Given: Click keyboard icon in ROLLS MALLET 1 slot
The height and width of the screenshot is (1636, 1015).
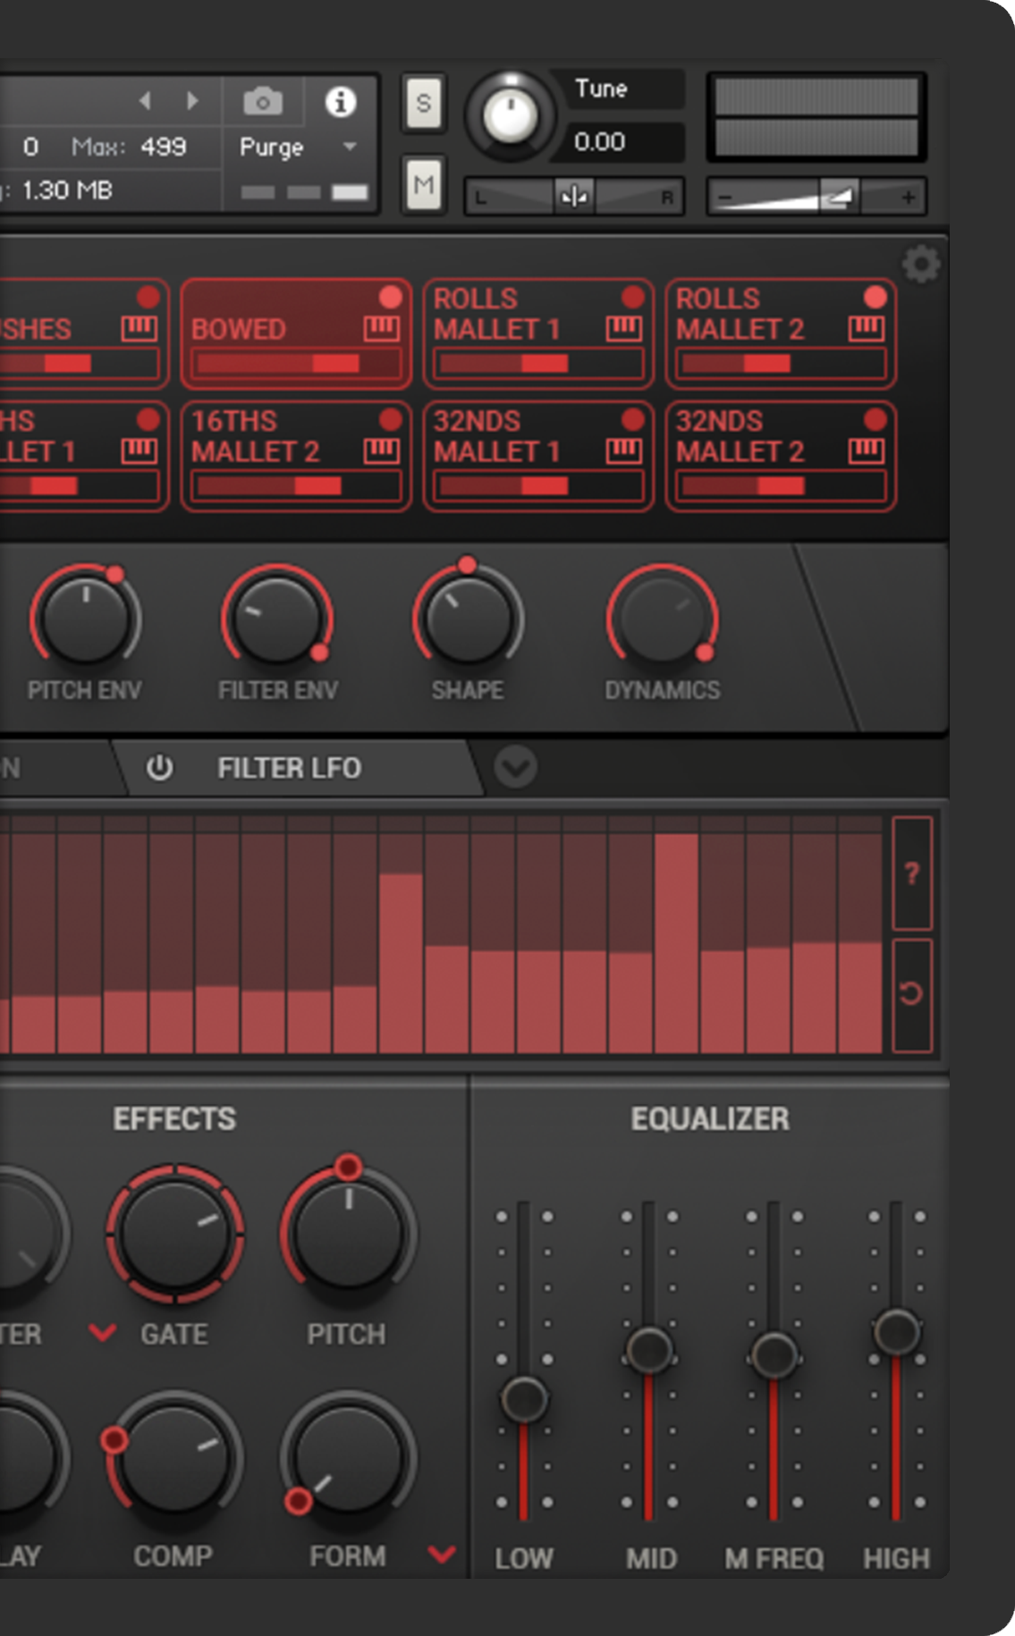Looking at the screenshot, I should tap(624, 329).
